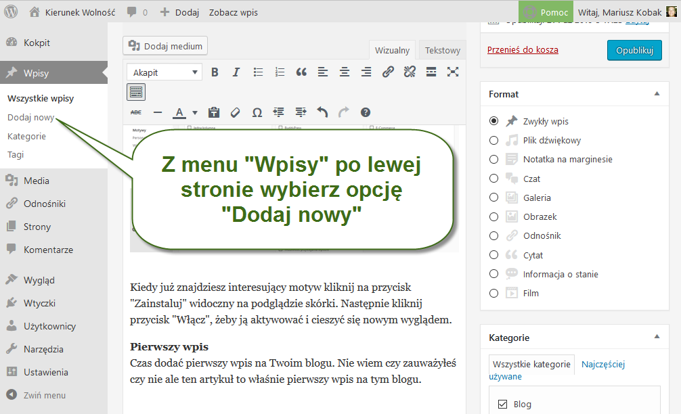
Task: Open Media in the sidebar menu
Action: (x=36, y=181)
